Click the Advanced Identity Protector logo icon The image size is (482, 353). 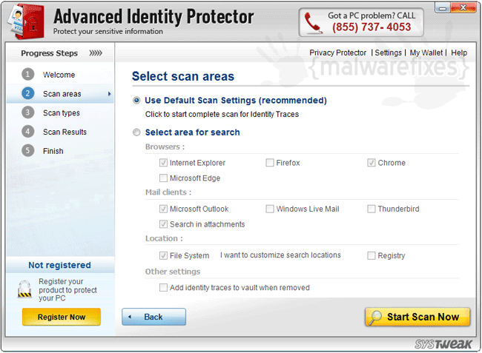point(26,21)
